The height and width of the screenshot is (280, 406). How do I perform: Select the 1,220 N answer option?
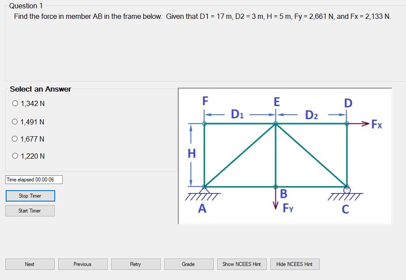[14, 156]
